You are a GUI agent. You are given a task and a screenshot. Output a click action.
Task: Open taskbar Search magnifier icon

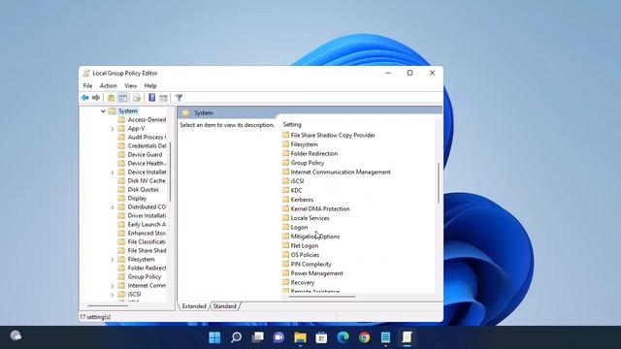pyautogui.click(x=237, y=337)
